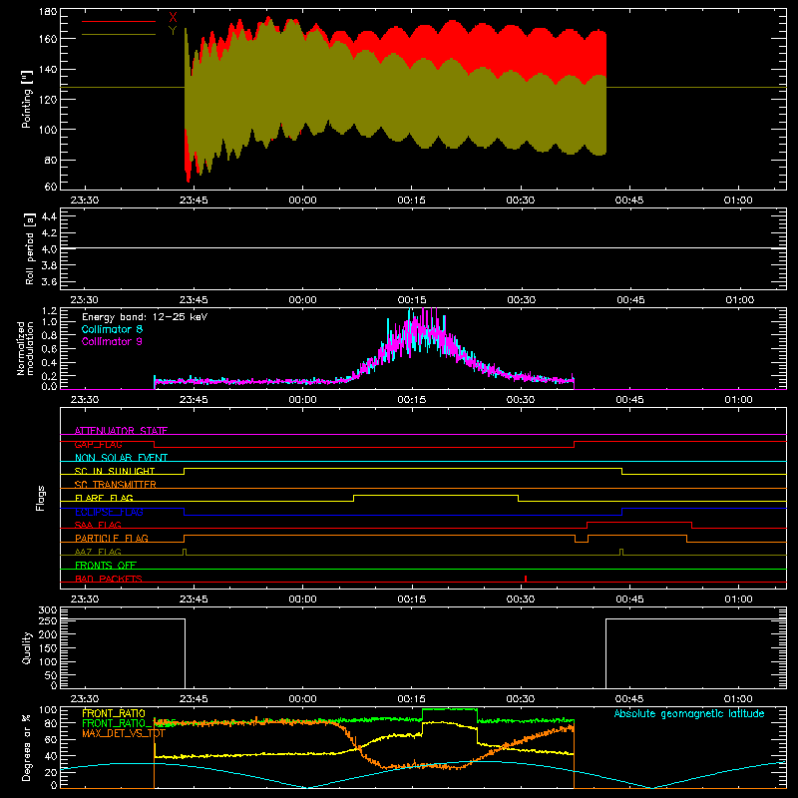The image size is (798, 798).
Task: Click the ATTENUATOR_STATE flag label
Action: click(121, 431)
